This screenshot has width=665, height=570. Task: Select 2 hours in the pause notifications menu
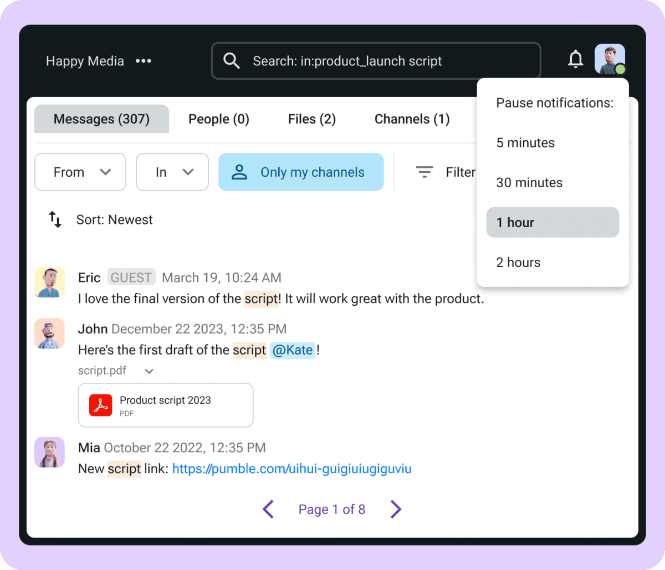(x=518, y=262)
